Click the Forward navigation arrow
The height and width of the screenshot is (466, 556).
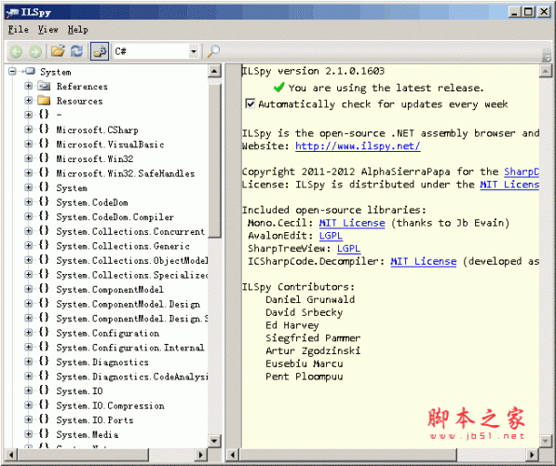35,51
